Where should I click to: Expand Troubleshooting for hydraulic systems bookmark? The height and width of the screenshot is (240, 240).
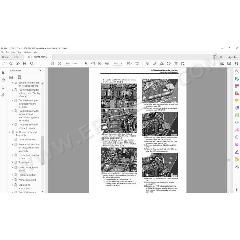(12, 111)
